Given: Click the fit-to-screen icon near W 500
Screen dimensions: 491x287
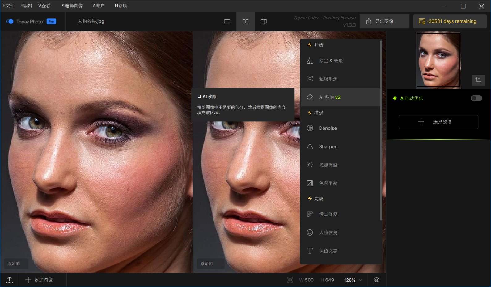Looking at the screenshot, I should click(290, 280).
